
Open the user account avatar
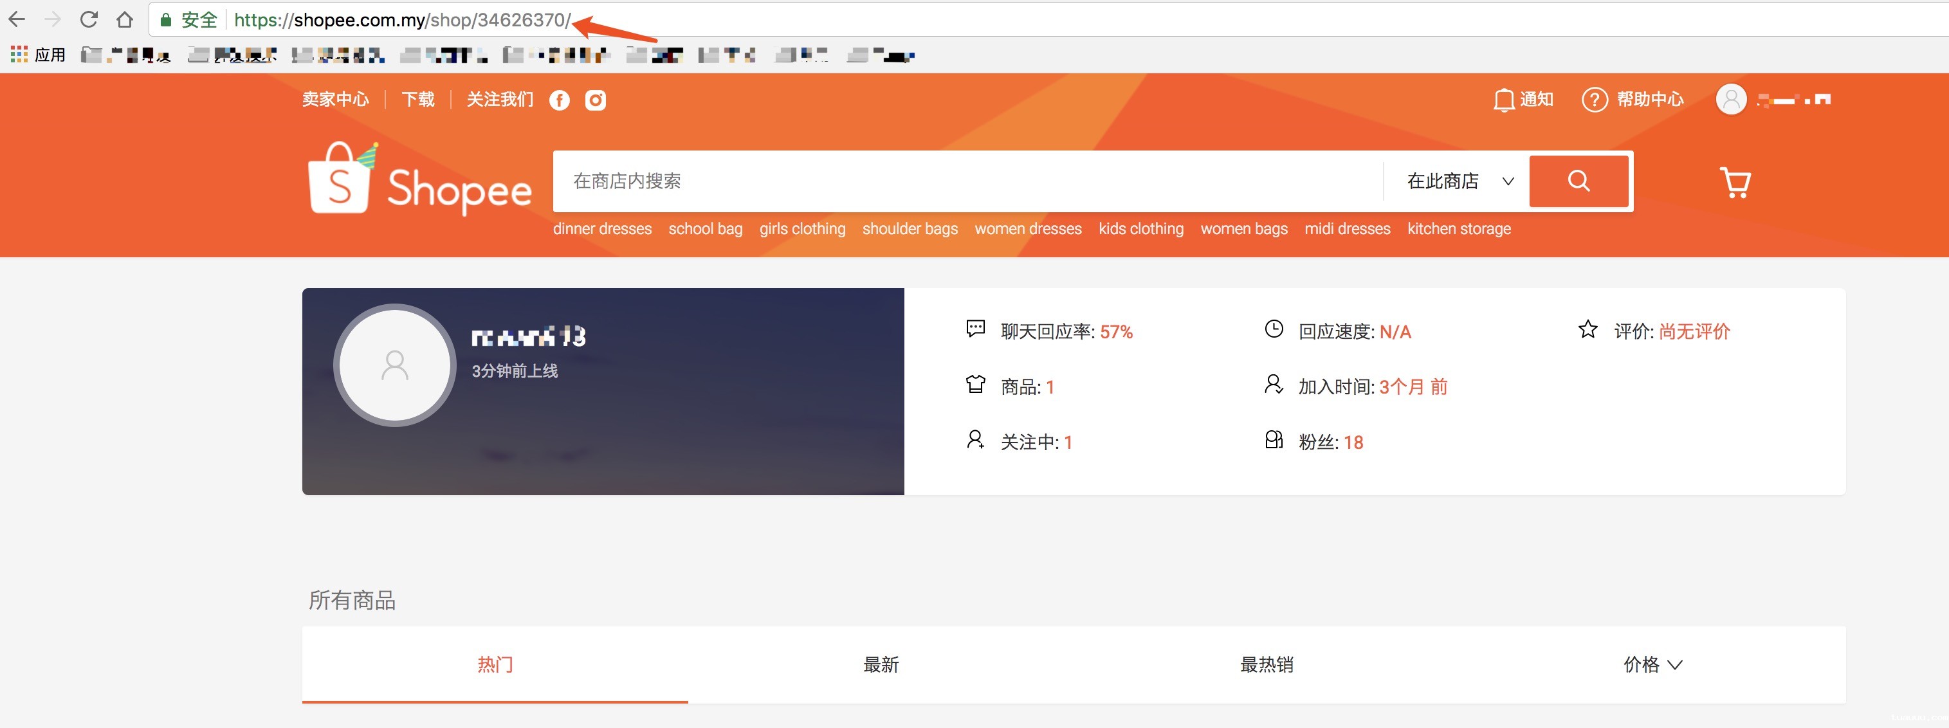pyautogui.click(x=1730, y=100)
